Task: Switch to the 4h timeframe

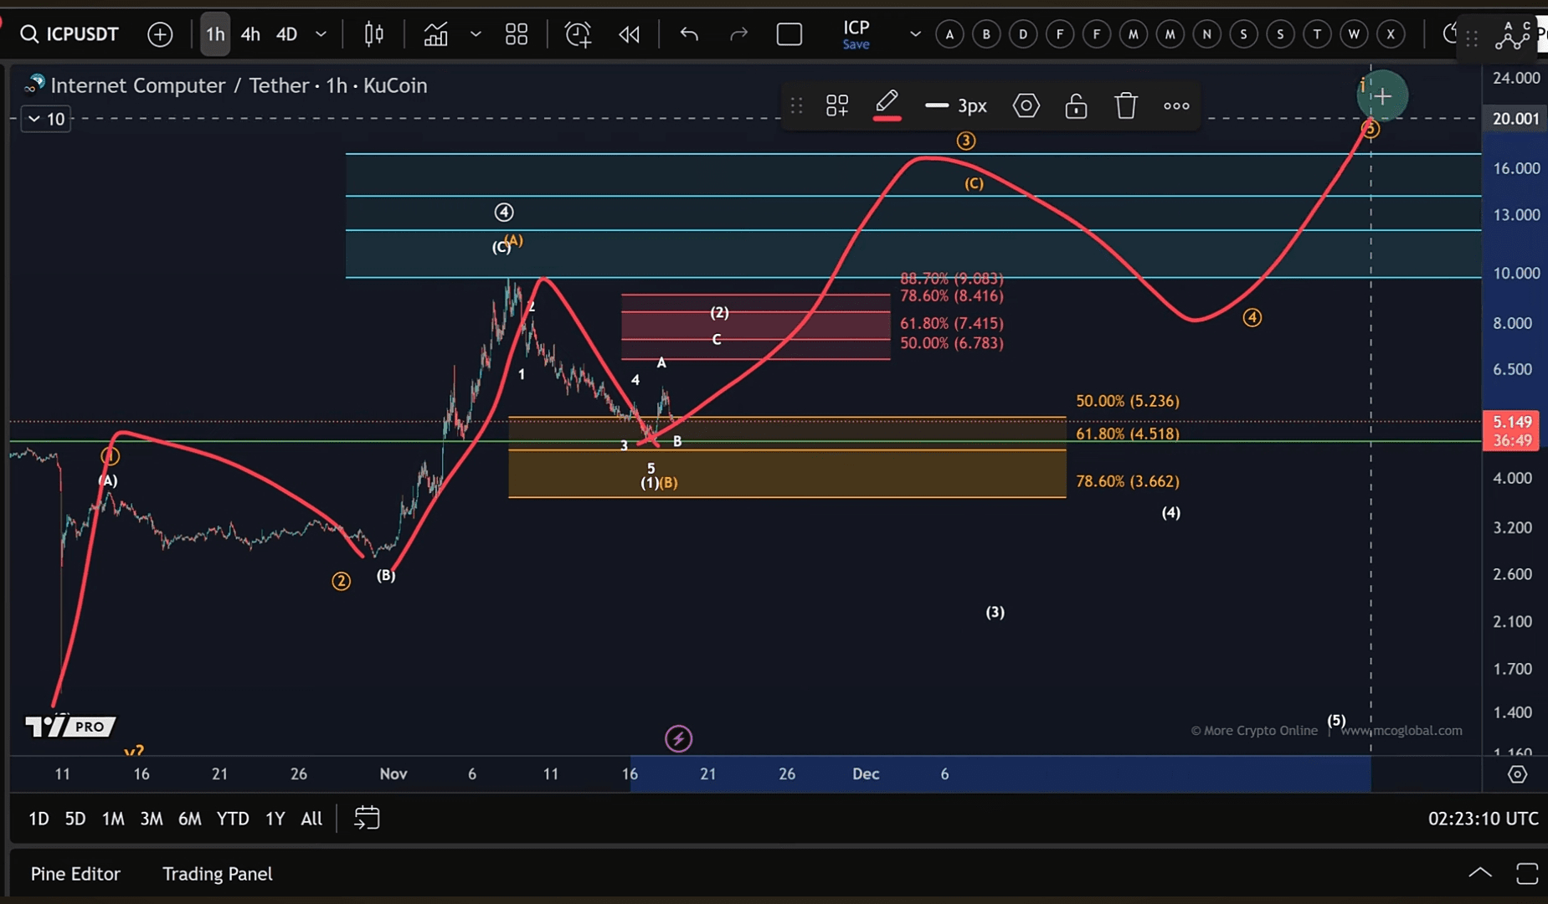Action: click(250, 34)
